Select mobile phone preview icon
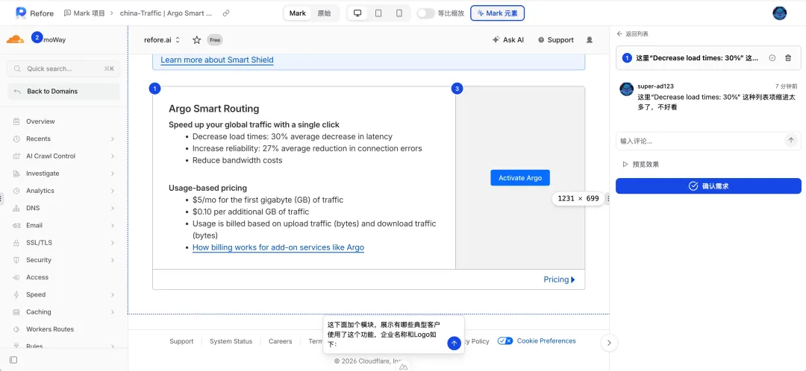The image size is (806, 371). click(399, 13)
